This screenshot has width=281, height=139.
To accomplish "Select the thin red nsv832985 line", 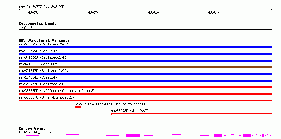I will click(192, 113).
